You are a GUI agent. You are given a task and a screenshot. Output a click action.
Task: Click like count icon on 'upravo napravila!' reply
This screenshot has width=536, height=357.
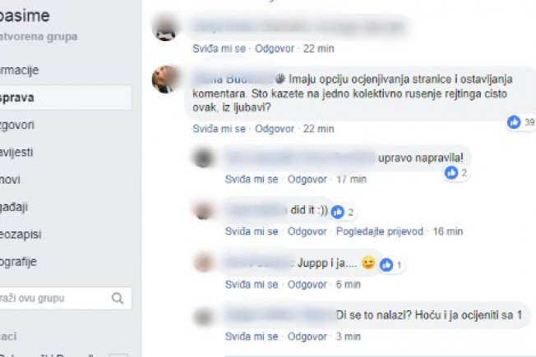[x=451, y=172]
